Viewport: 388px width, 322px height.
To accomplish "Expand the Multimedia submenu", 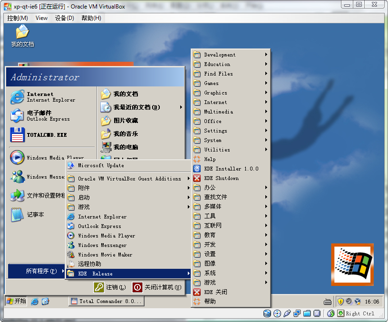I will tap(231, 112).
